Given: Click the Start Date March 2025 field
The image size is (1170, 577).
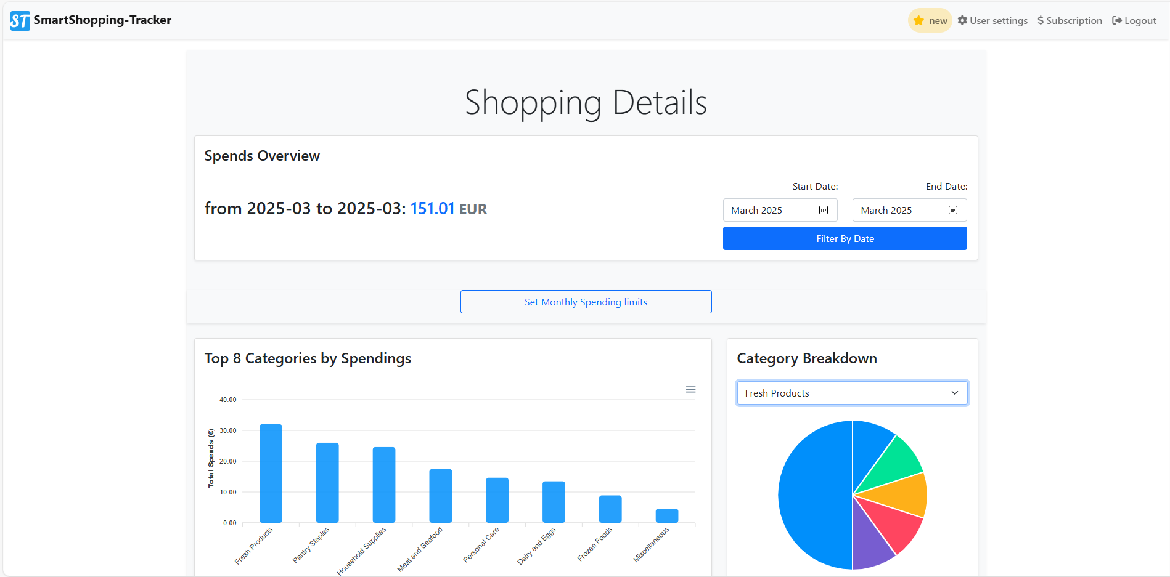Looking at the screenshot, I should [x=771, y=209].
